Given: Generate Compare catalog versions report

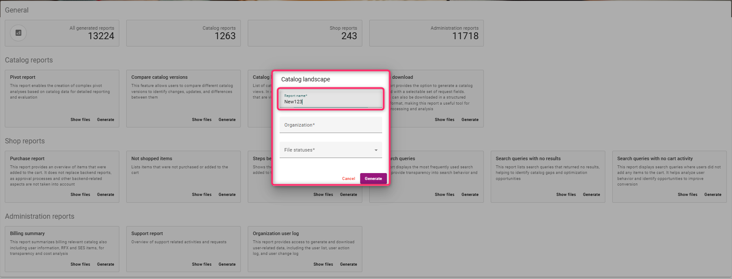Looking at the screenshot, I should point(227,120).
